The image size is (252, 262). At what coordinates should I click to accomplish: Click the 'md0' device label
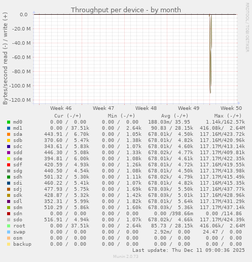tap(18, 122)
